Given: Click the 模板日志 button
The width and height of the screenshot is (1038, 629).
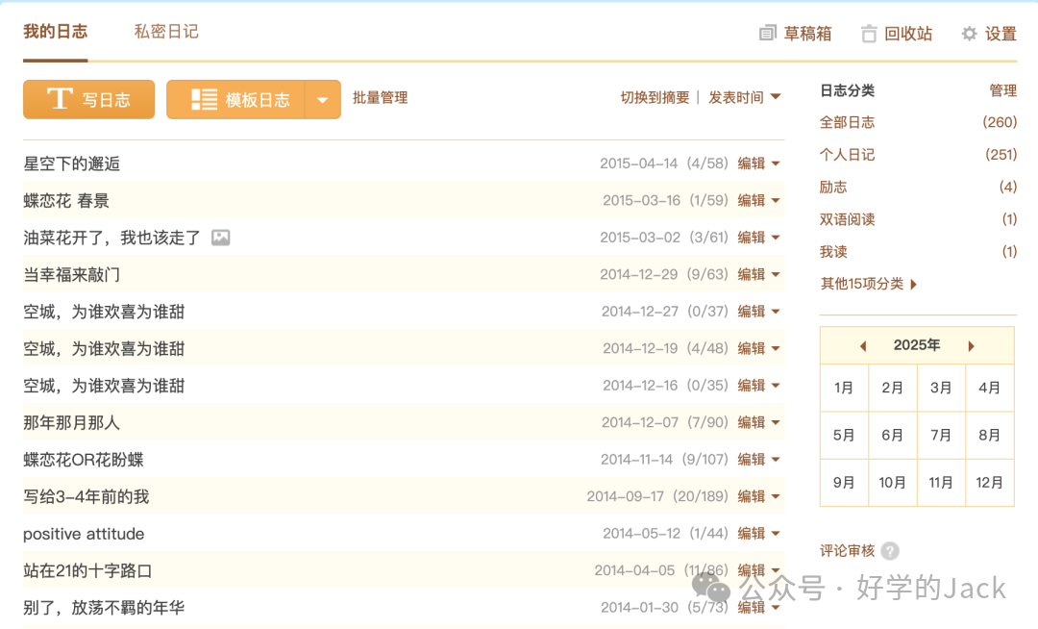Looking at the screenshot, I should tap(235, 99).
